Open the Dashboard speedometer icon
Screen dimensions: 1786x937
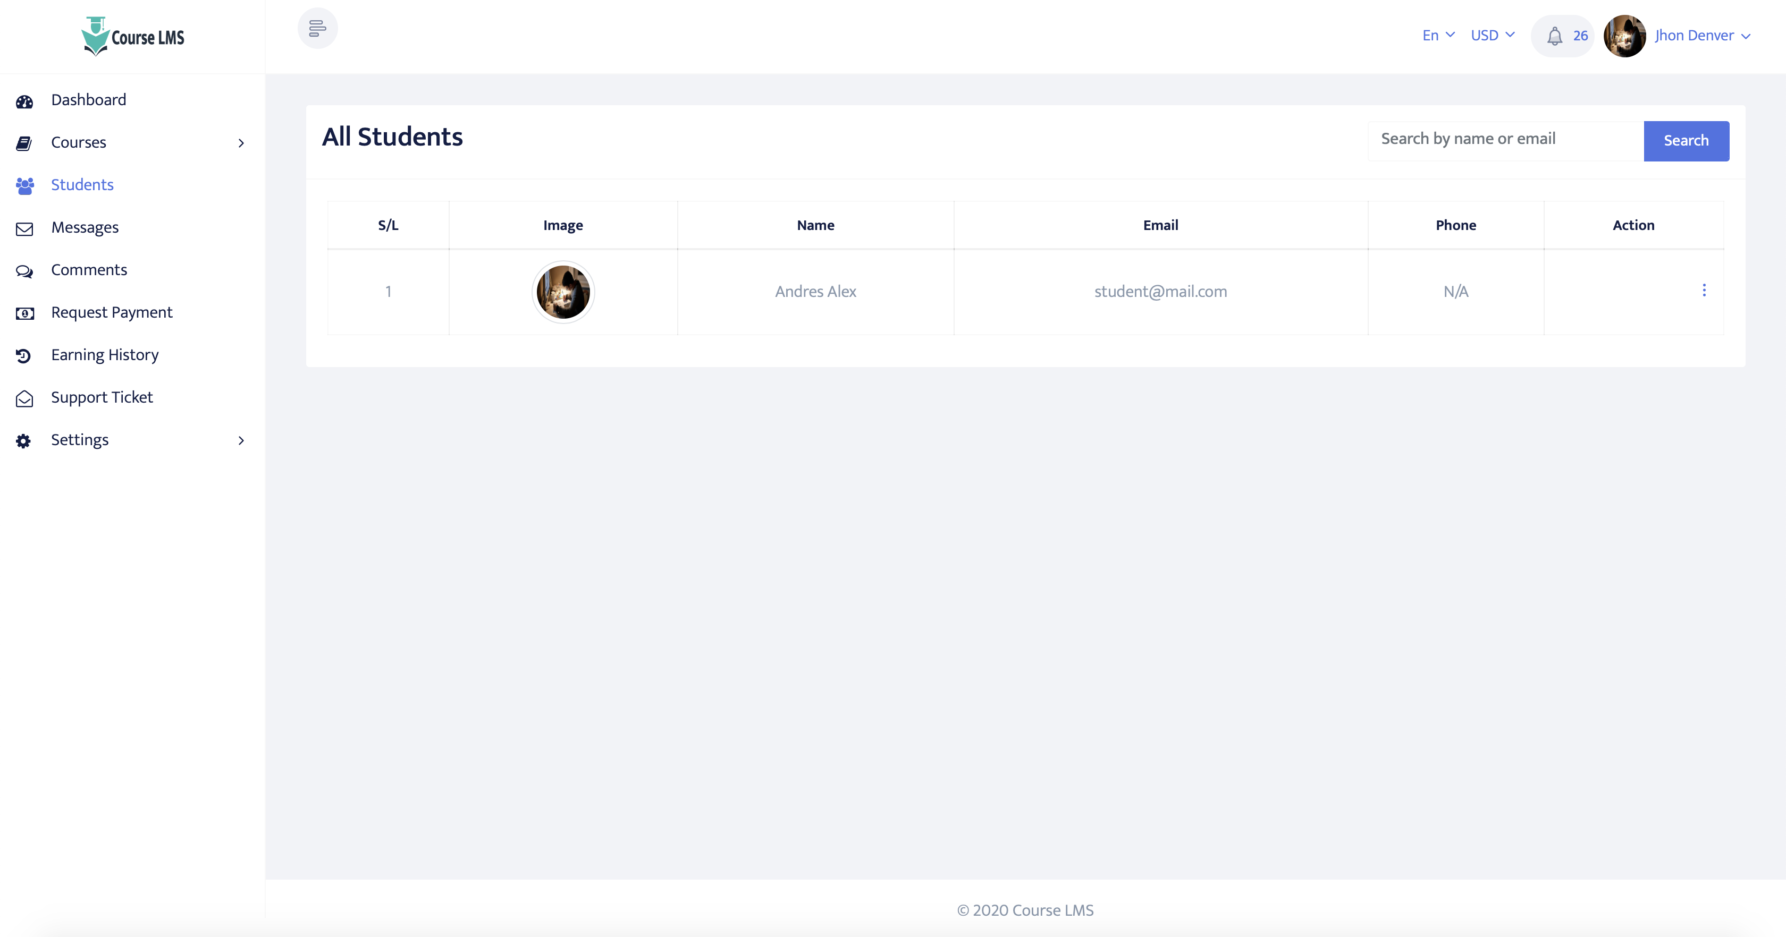[x=24, y=101]
